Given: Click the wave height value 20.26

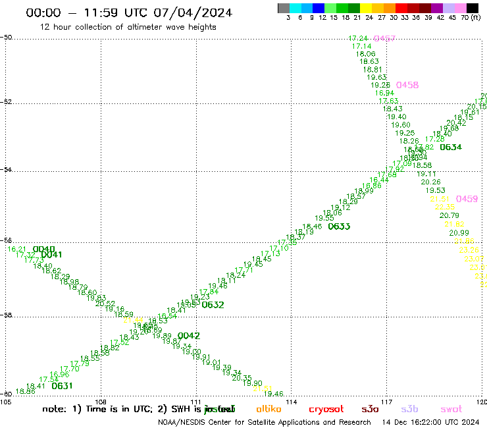Looking at the screenshot, I should pyautogui.click(x=430, y=182).
